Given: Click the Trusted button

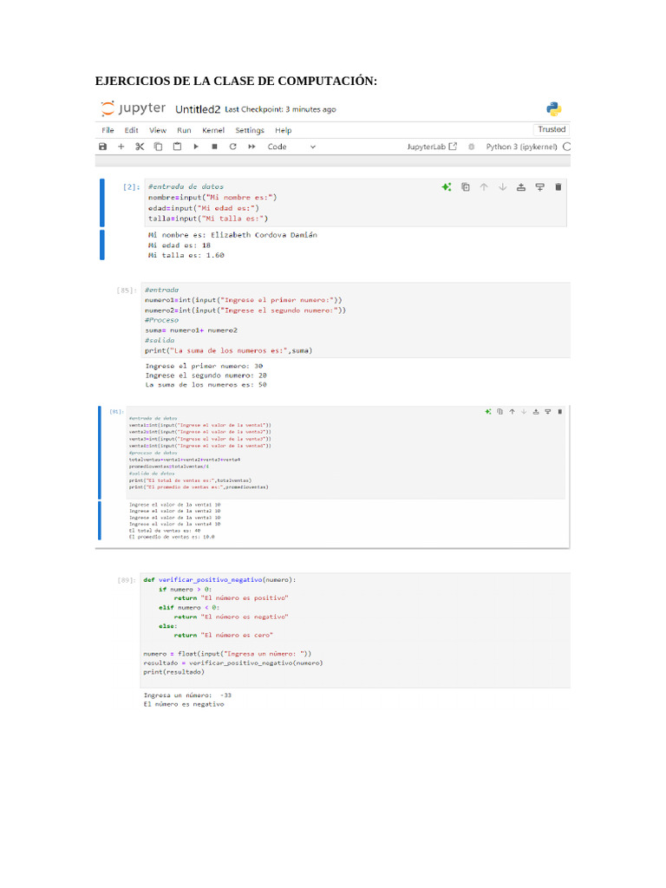Looking at the screenshot, I should (x=552, y=129).
